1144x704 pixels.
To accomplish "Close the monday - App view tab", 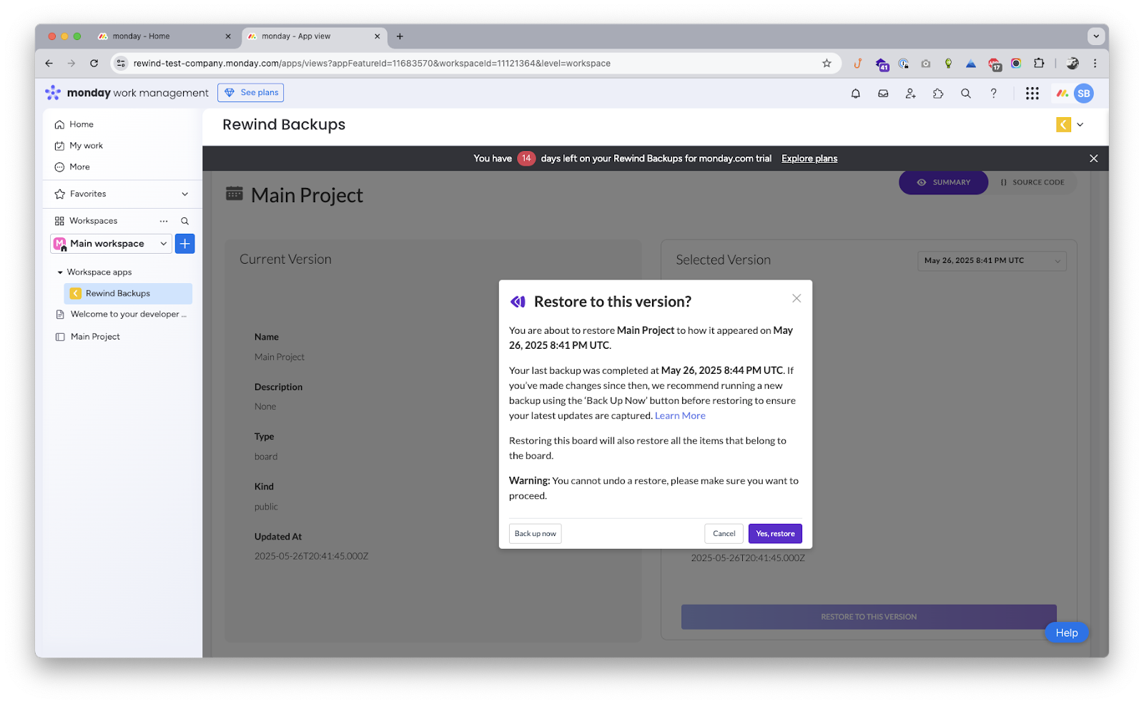I will pos(377,36).
